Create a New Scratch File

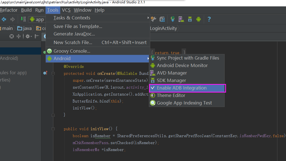98,42
